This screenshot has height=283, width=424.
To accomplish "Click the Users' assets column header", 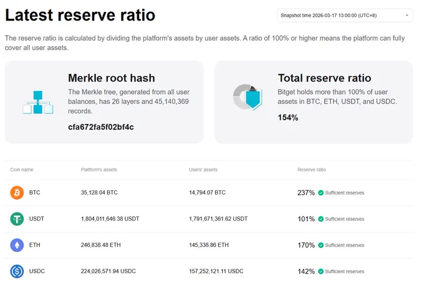I will click(203, 170).
